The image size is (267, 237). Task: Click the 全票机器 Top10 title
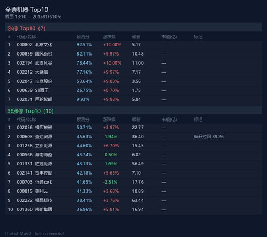coord(27,10)
